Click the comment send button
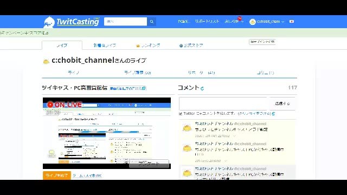The image size is (347, 195). 282,103
